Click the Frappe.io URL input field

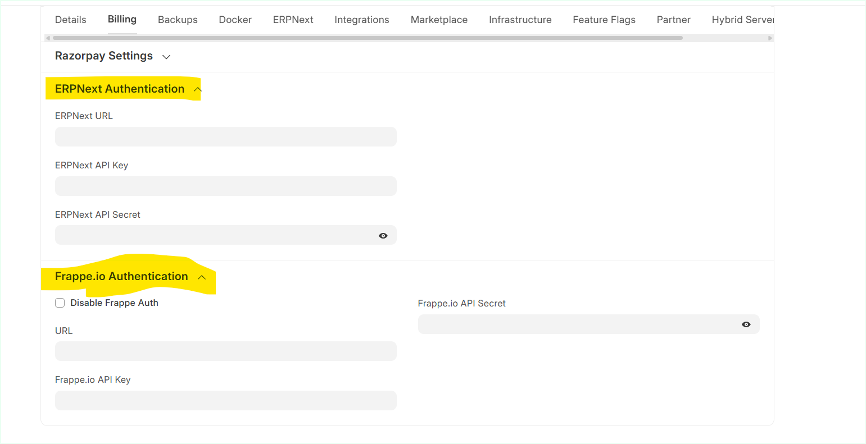[x=226, y=351]
